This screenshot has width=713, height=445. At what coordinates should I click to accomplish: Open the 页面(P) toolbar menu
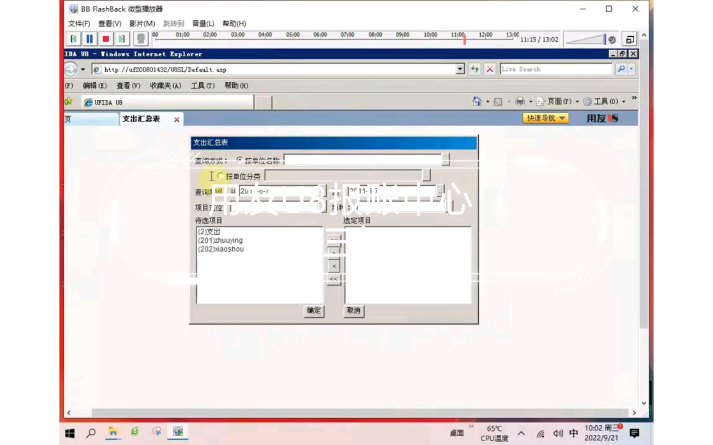[557, 101]
